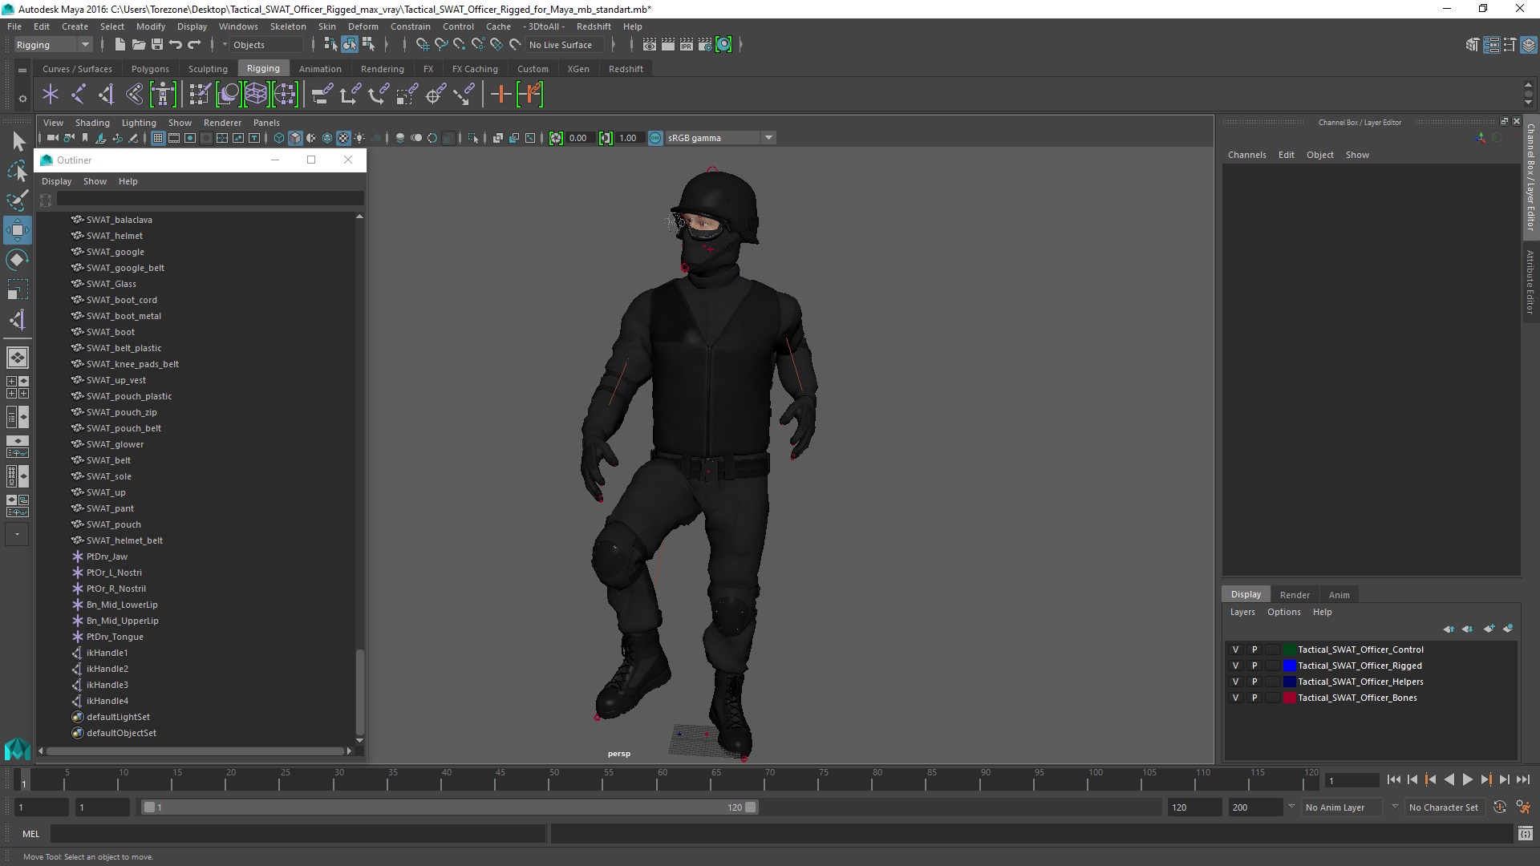
Task: Click the Save Scene icon
Action: click(x=157, y=45)
